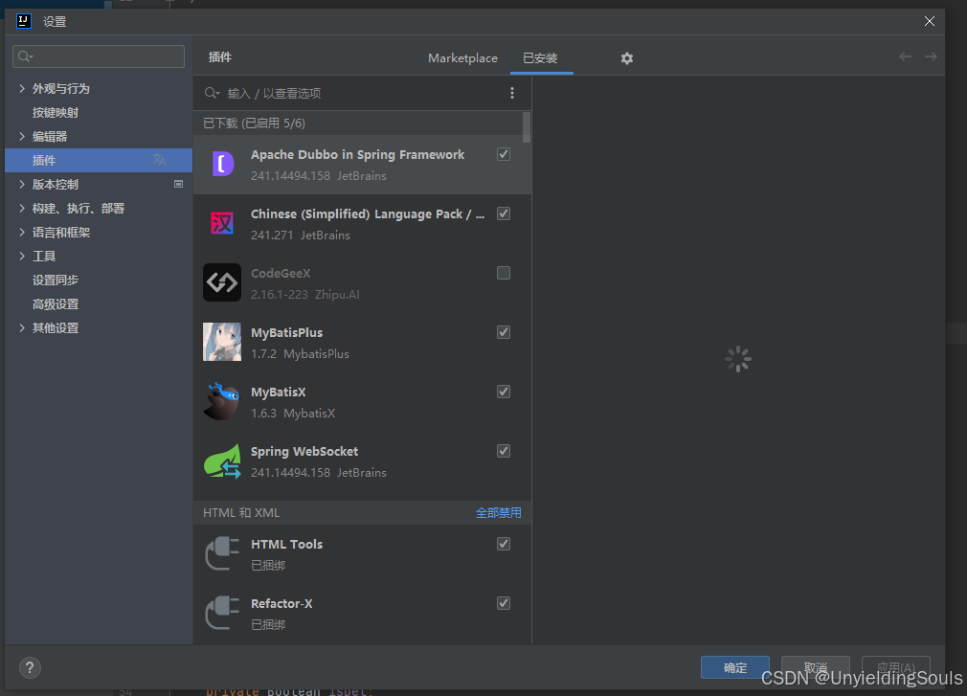967x696 pixels.
Task: Click the Apache Dubbo plugin icon
Action: pos(222,164)
